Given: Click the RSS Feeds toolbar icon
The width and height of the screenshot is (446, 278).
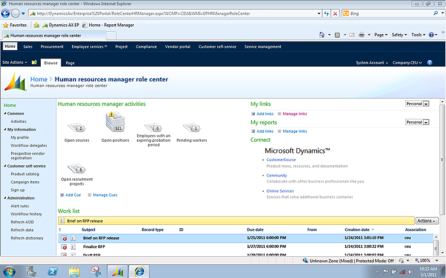Looking at the screenshot, I should point(337,35).
